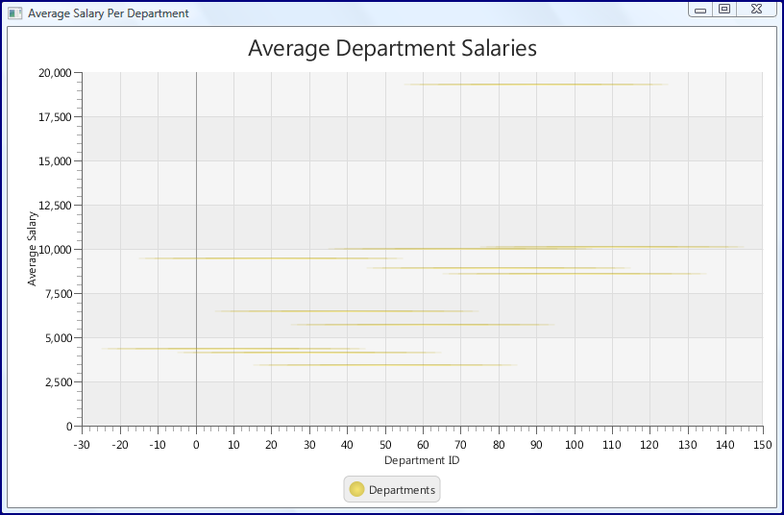Click the -10 x-axis tick label
784x515 pixels.
[x=158, y=445]
